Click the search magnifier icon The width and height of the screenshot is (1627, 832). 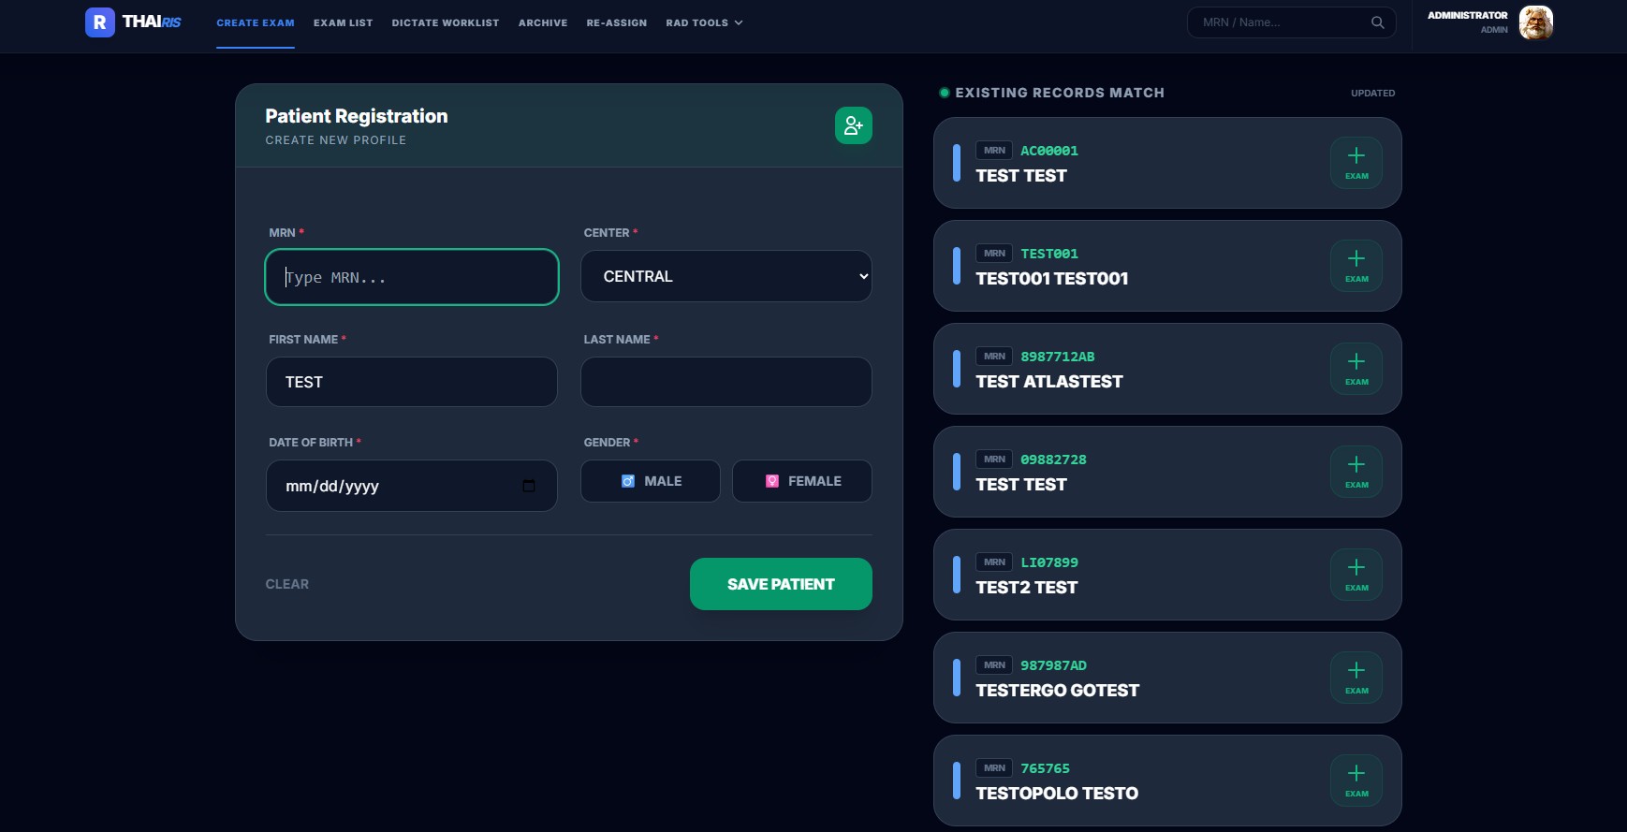(1377, 22)
